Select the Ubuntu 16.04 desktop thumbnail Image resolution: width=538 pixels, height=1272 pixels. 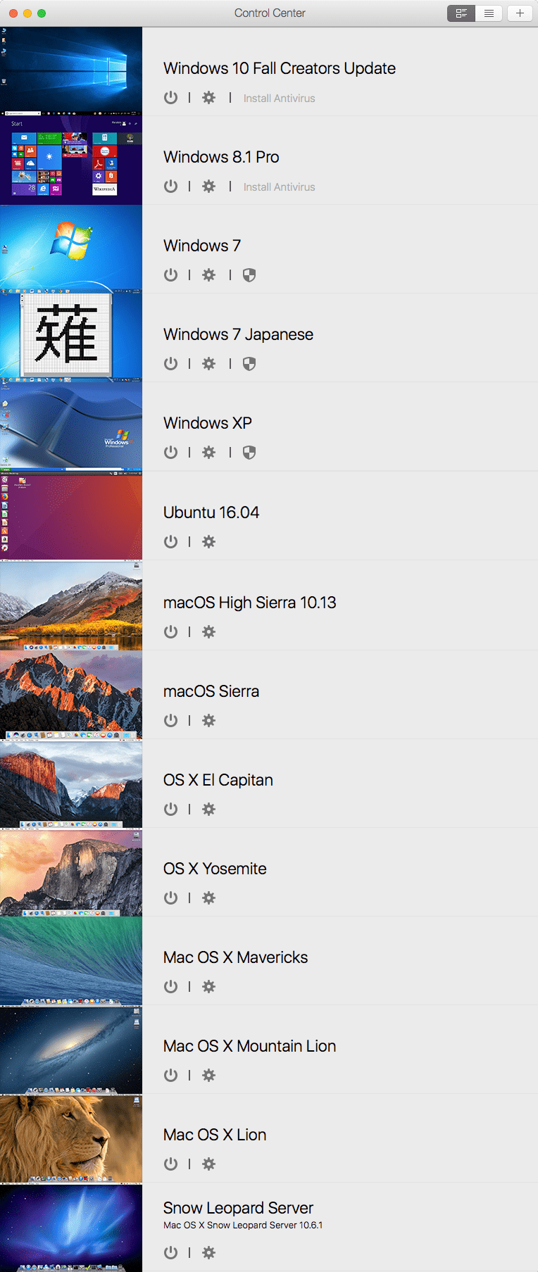71,516
